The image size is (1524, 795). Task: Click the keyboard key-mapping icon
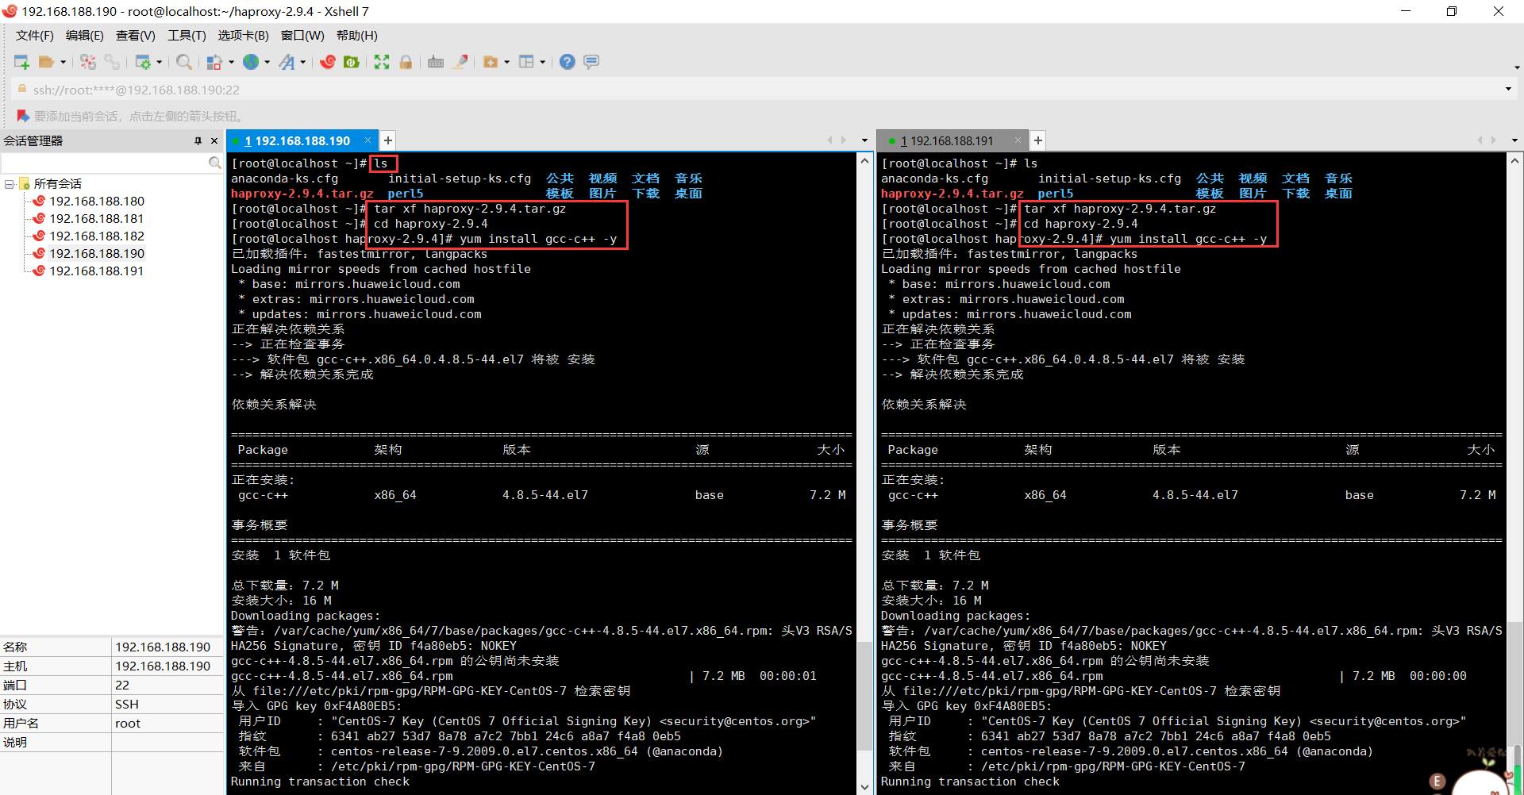click(x=436, y=62)
